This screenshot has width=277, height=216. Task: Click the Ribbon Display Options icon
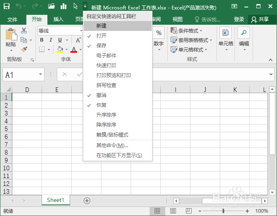234,6
